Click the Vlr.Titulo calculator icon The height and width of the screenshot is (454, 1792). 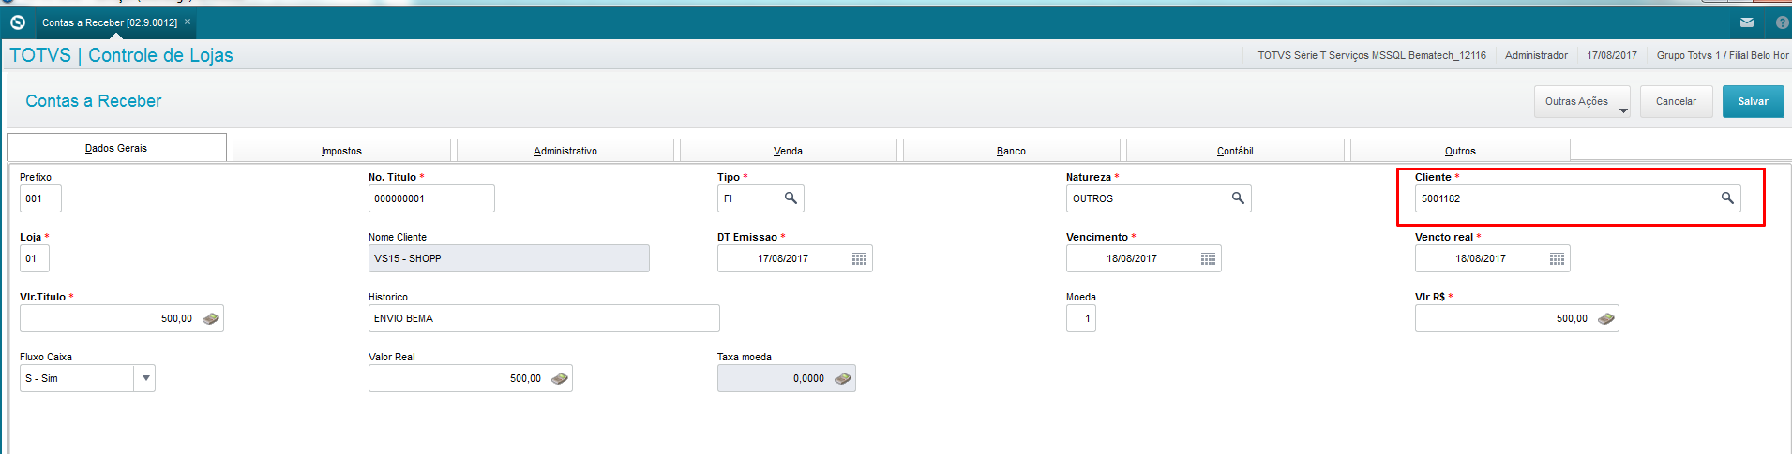coord(211,319)
